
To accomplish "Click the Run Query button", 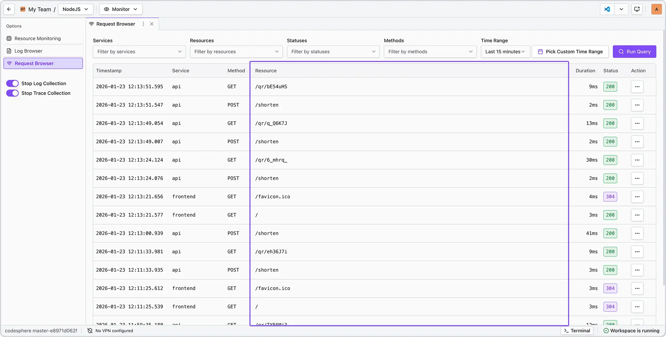I will 634,52.
